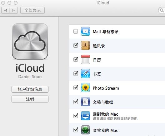Uncheck the 通讯录 checkbox
This screenshot has height=136, width=165.
[76, 45]
